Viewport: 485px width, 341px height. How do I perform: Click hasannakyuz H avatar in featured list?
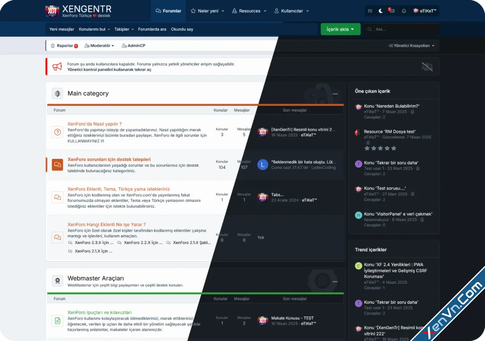358,215
